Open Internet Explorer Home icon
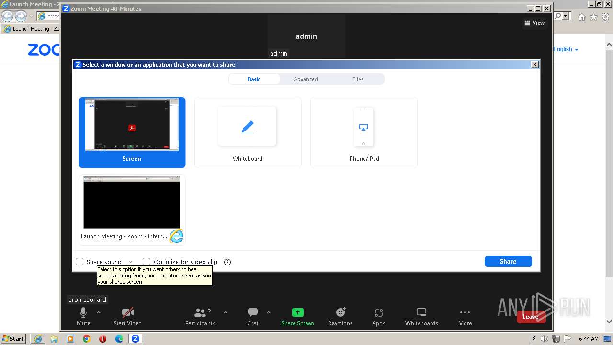This screenshot has width=613, height=345. (x=581, y=17)
